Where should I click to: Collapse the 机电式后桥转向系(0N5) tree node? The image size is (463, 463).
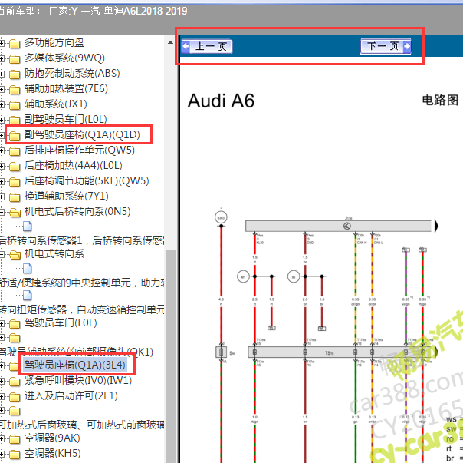click(x=2, y=212)
